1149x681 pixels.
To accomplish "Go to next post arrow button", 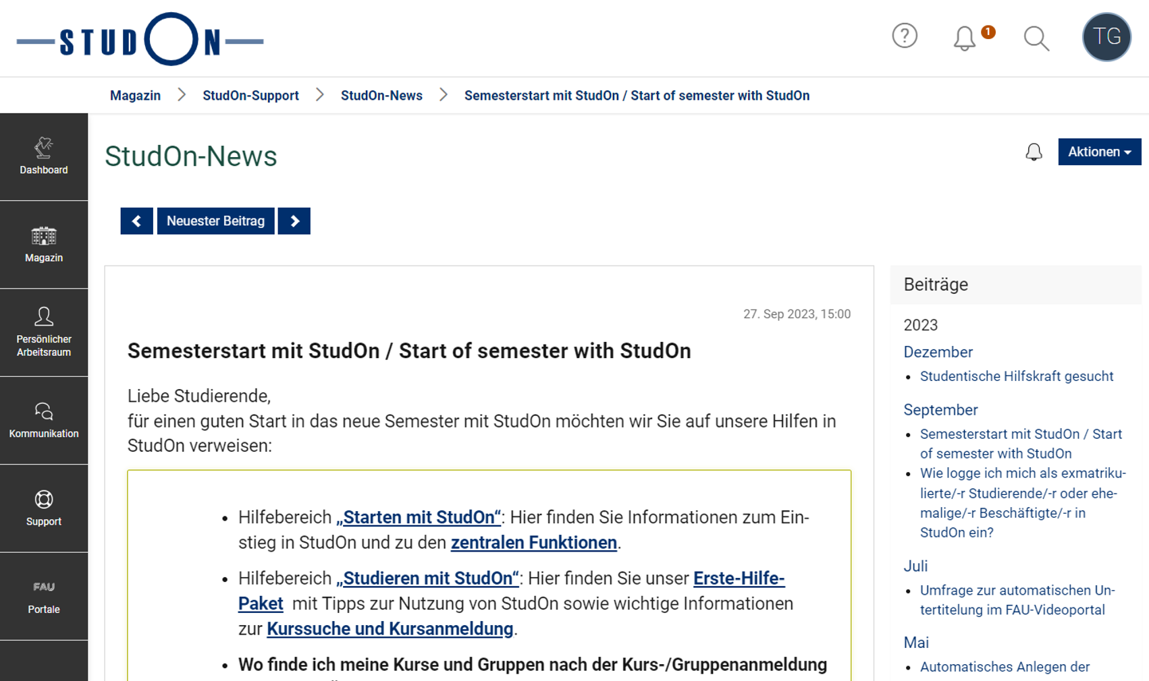I will point(294,221).
